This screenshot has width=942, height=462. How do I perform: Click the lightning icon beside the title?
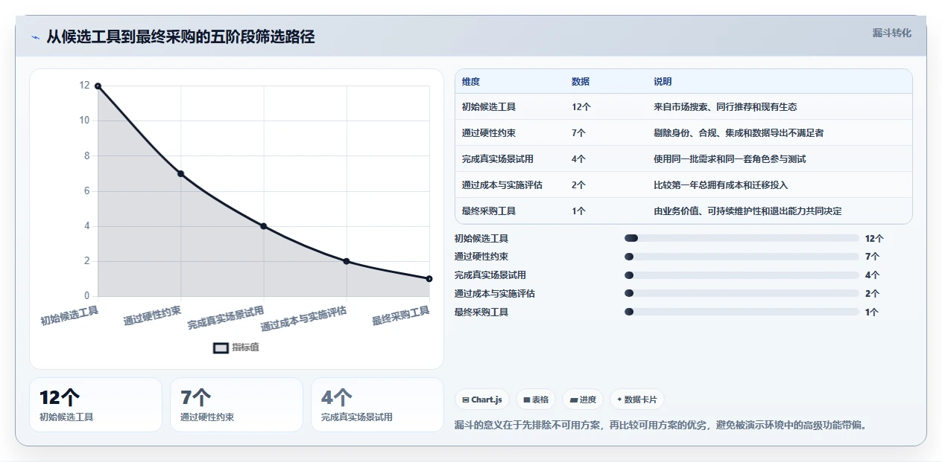35,37
